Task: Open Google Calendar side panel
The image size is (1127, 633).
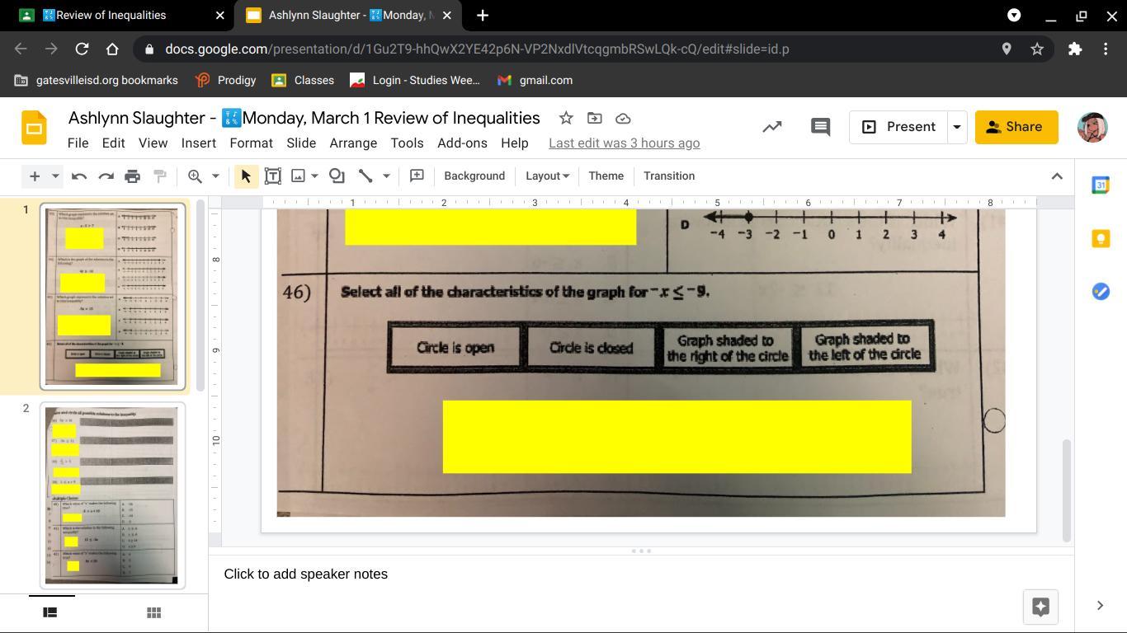Action: (x=1101, y=185)
